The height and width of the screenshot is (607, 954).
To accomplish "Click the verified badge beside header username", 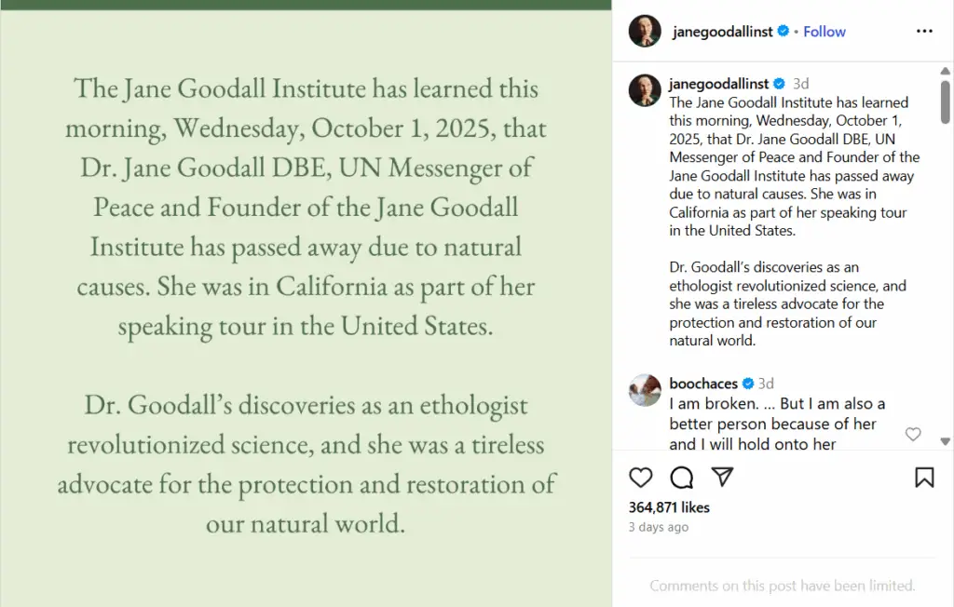I will [x=784, y=31].
